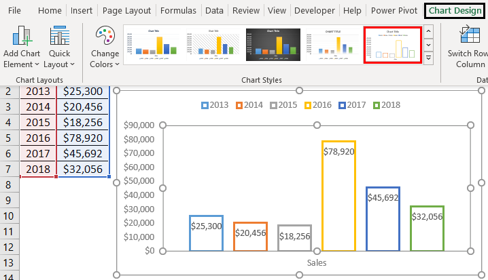Click the $50,000 vertical axis label
This screenshot has height=280, width=488.
(x=139, y=181)
